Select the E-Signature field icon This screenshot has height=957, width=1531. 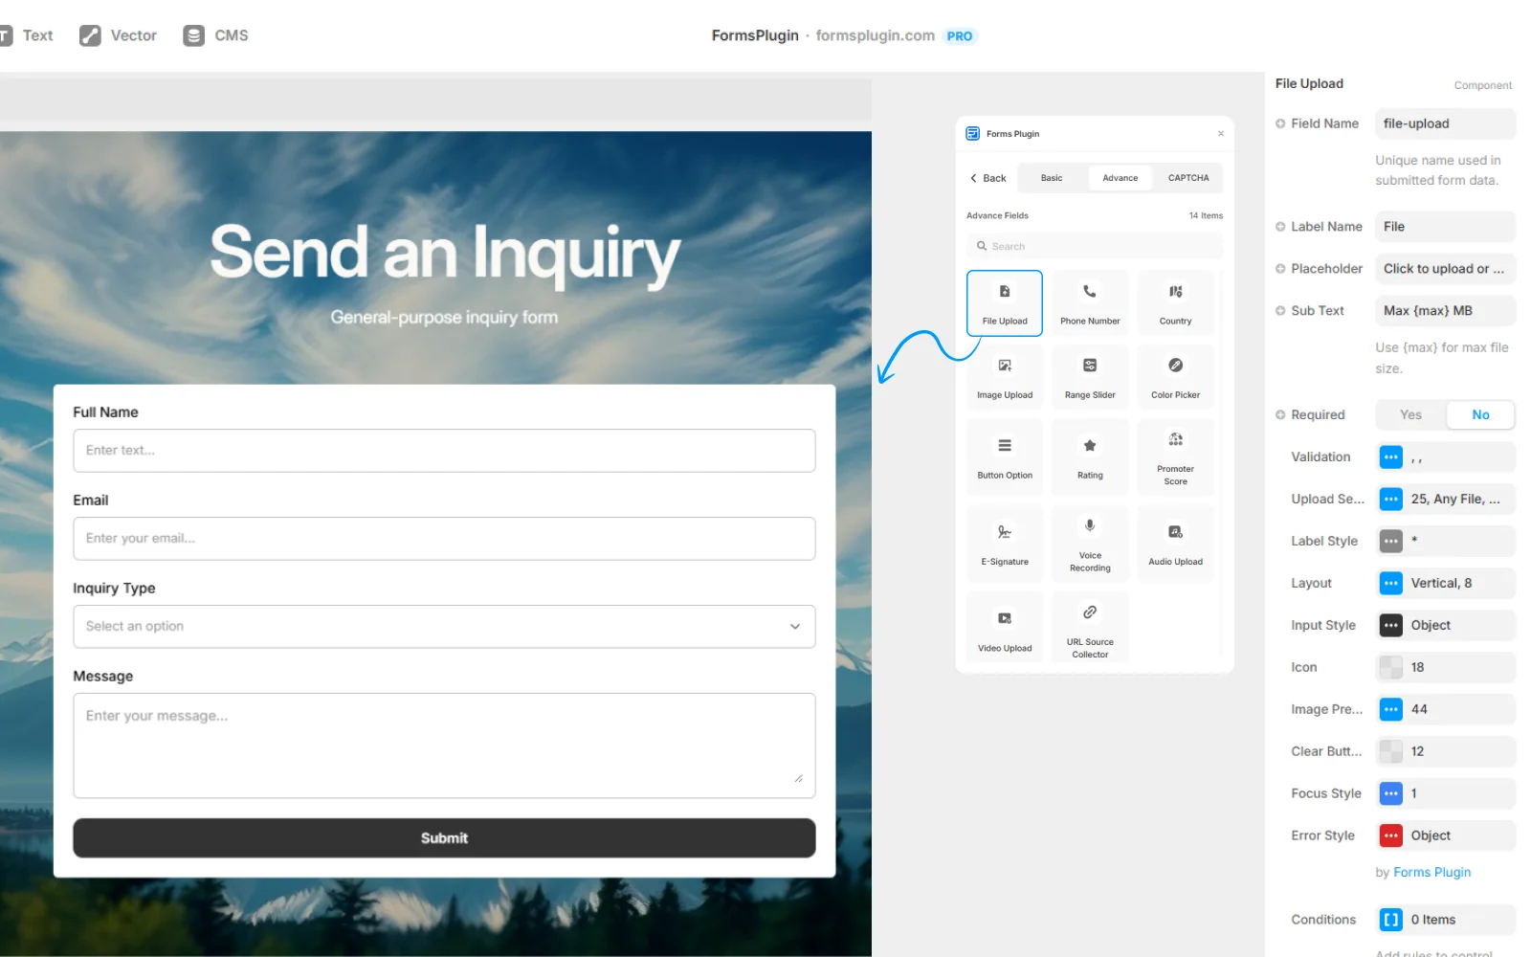pos(1004,543)
